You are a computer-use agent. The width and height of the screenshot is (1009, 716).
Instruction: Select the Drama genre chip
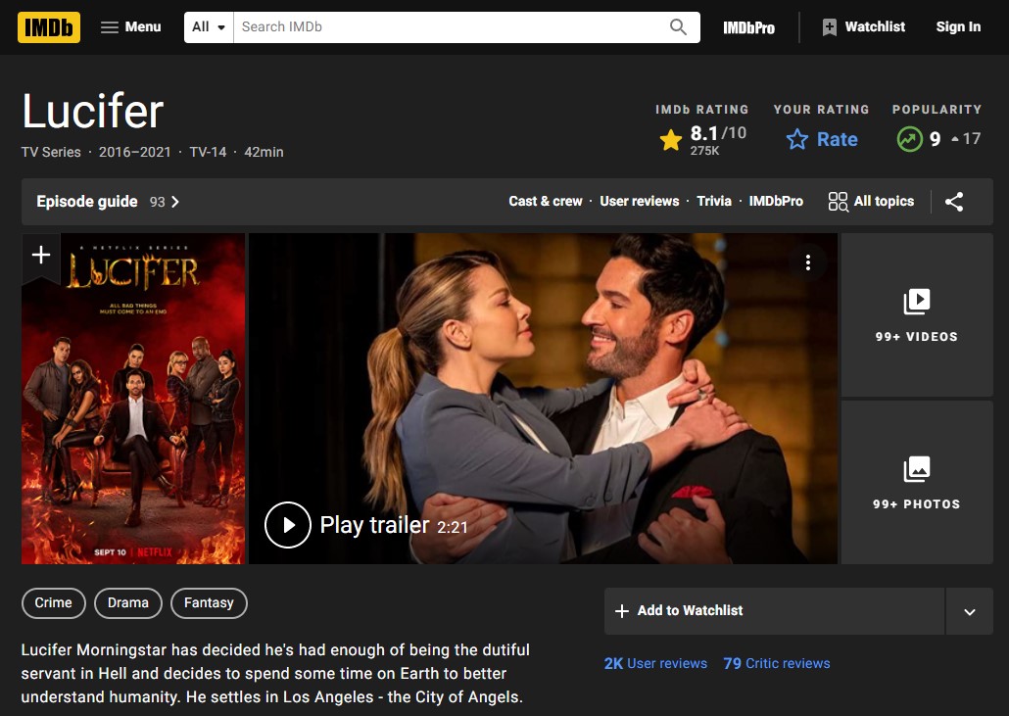(128, 602)
